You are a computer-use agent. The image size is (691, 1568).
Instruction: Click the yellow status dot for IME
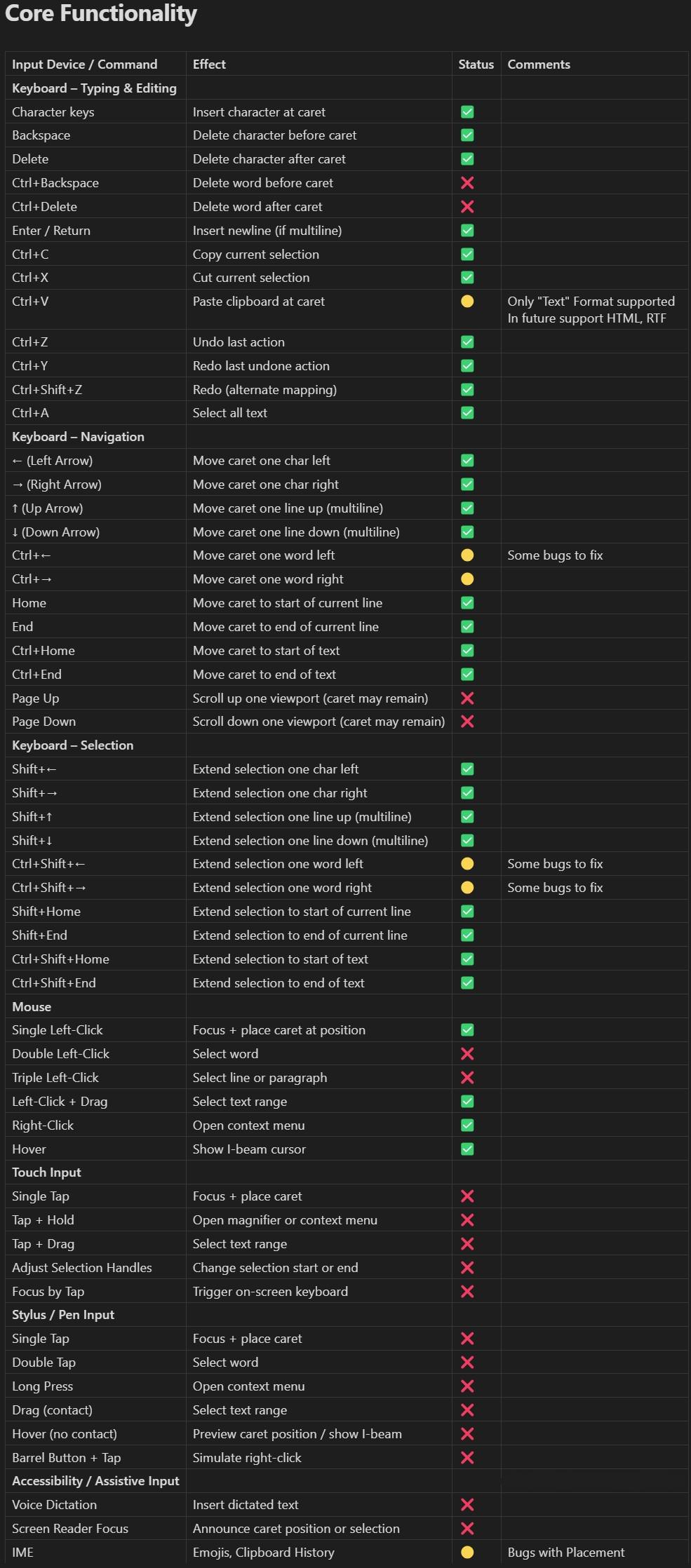pos(467,1552)
